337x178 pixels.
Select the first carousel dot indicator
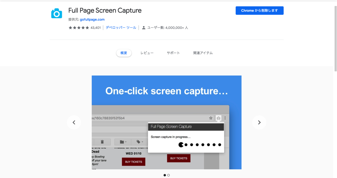[x=165, y=175]
